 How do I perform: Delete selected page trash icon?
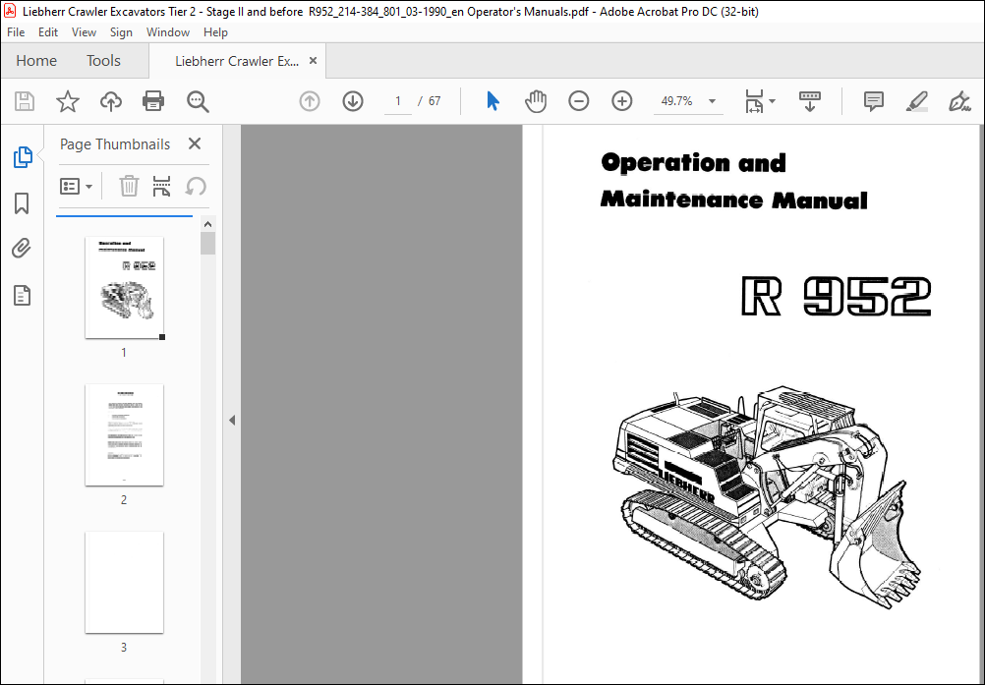point(129,187)
